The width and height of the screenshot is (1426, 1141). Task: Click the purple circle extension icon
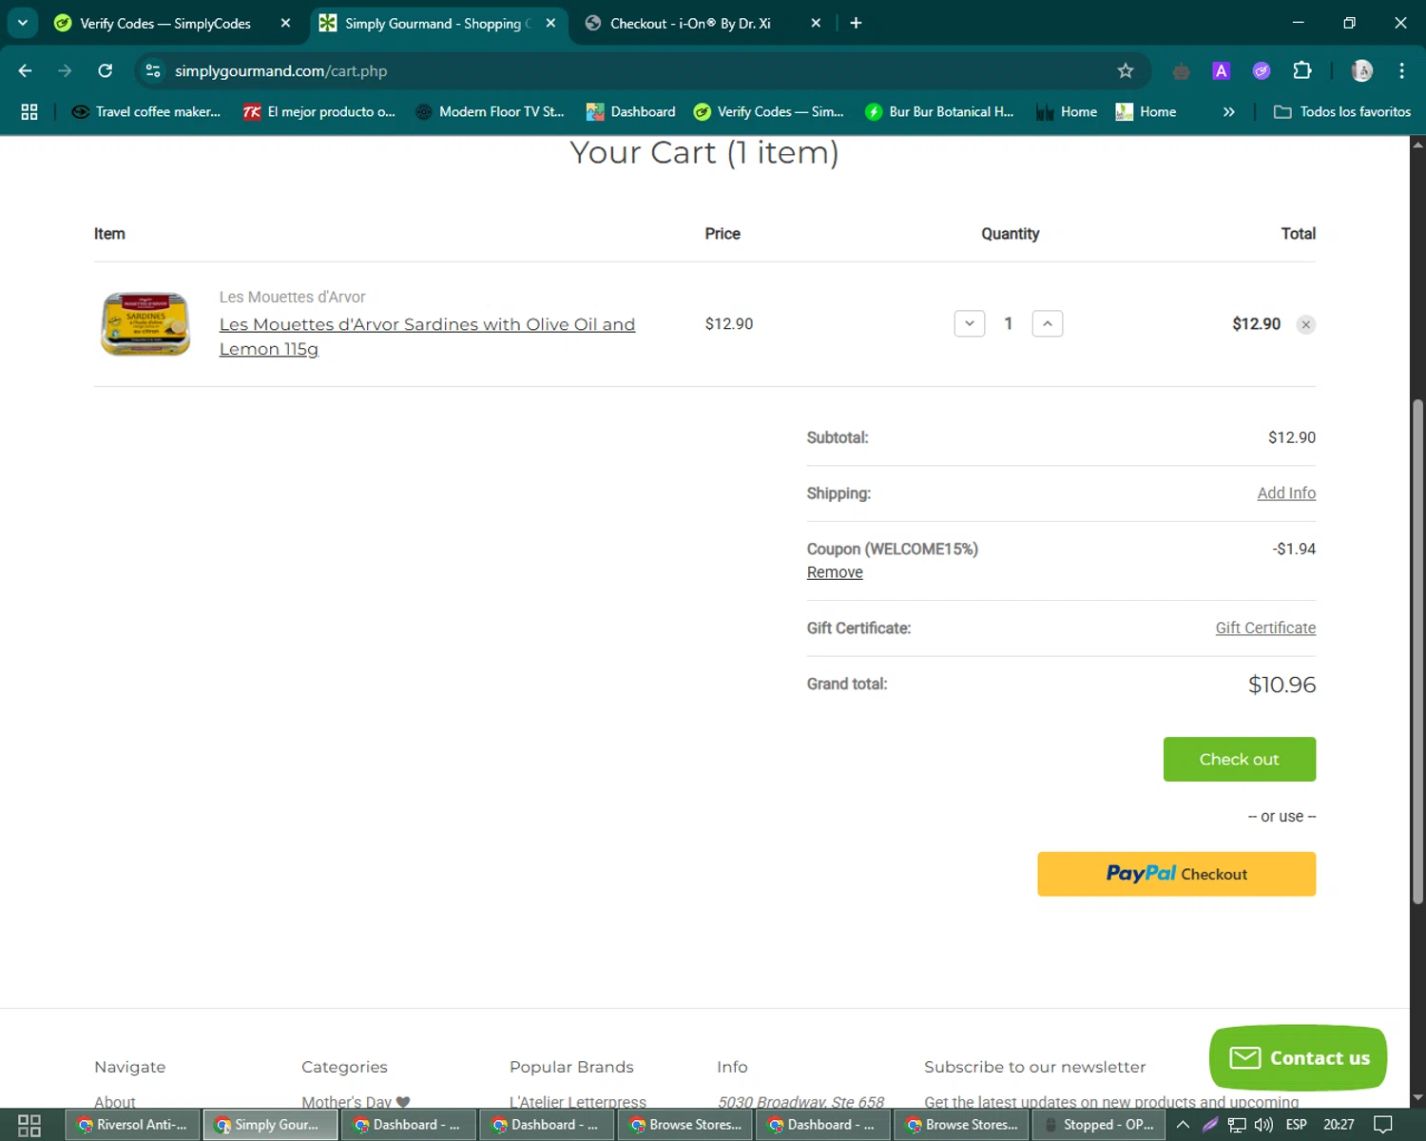pyautogui.click(x=1262, y=70)
